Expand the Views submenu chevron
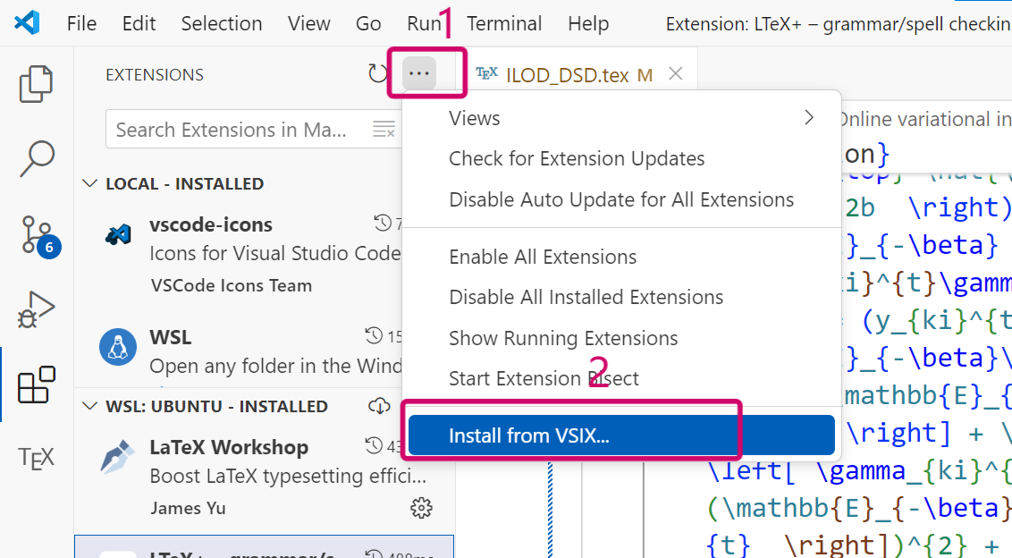 point(809,117)
